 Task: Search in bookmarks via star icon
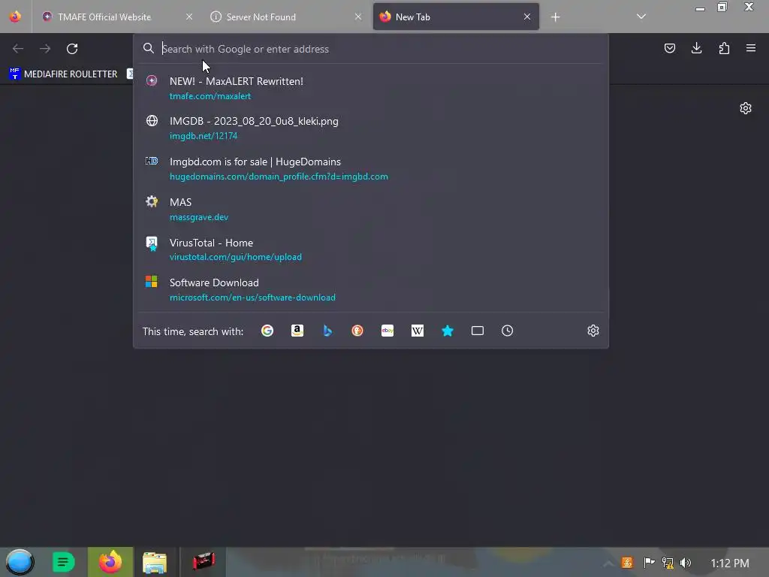click(448, 331)
